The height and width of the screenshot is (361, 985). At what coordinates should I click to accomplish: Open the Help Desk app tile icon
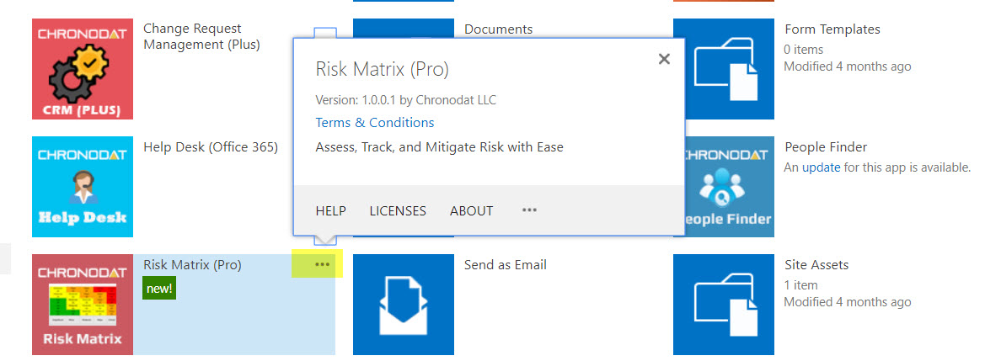click(83, 187)
